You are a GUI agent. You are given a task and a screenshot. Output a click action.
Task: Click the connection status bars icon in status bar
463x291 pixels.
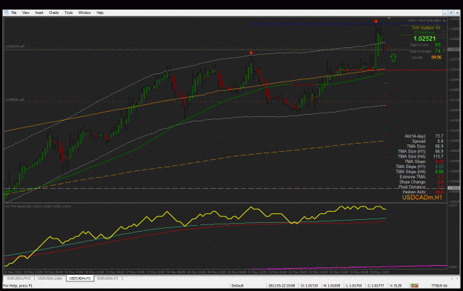(x=415, y=285)
